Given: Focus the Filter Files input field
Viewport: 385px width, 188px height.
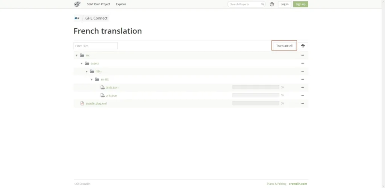Looking at the screenshot, I should pyautogui.click(x=95, y=46).
